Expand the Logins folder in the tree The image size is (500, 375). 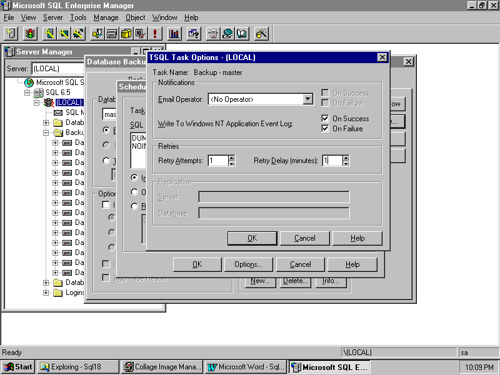pyautogui.click(x=46, y=292)
